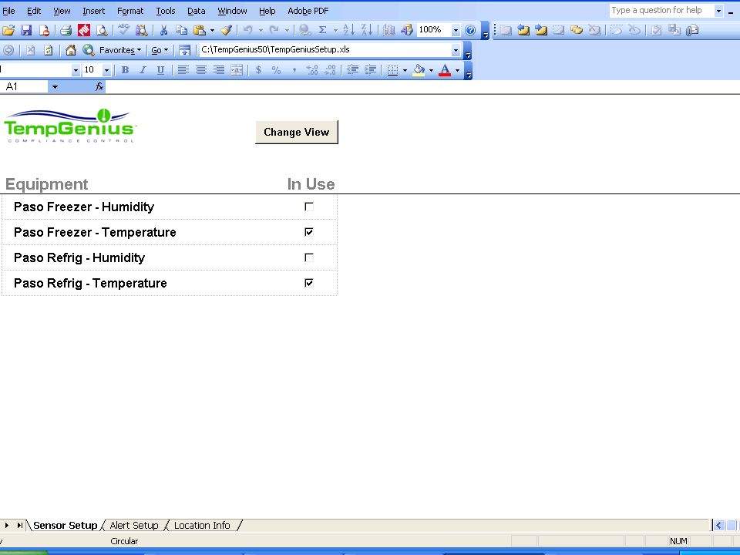Click the red Adobe PDF toolbar icon
Screen dimensions: 740x555
point(84,30)
